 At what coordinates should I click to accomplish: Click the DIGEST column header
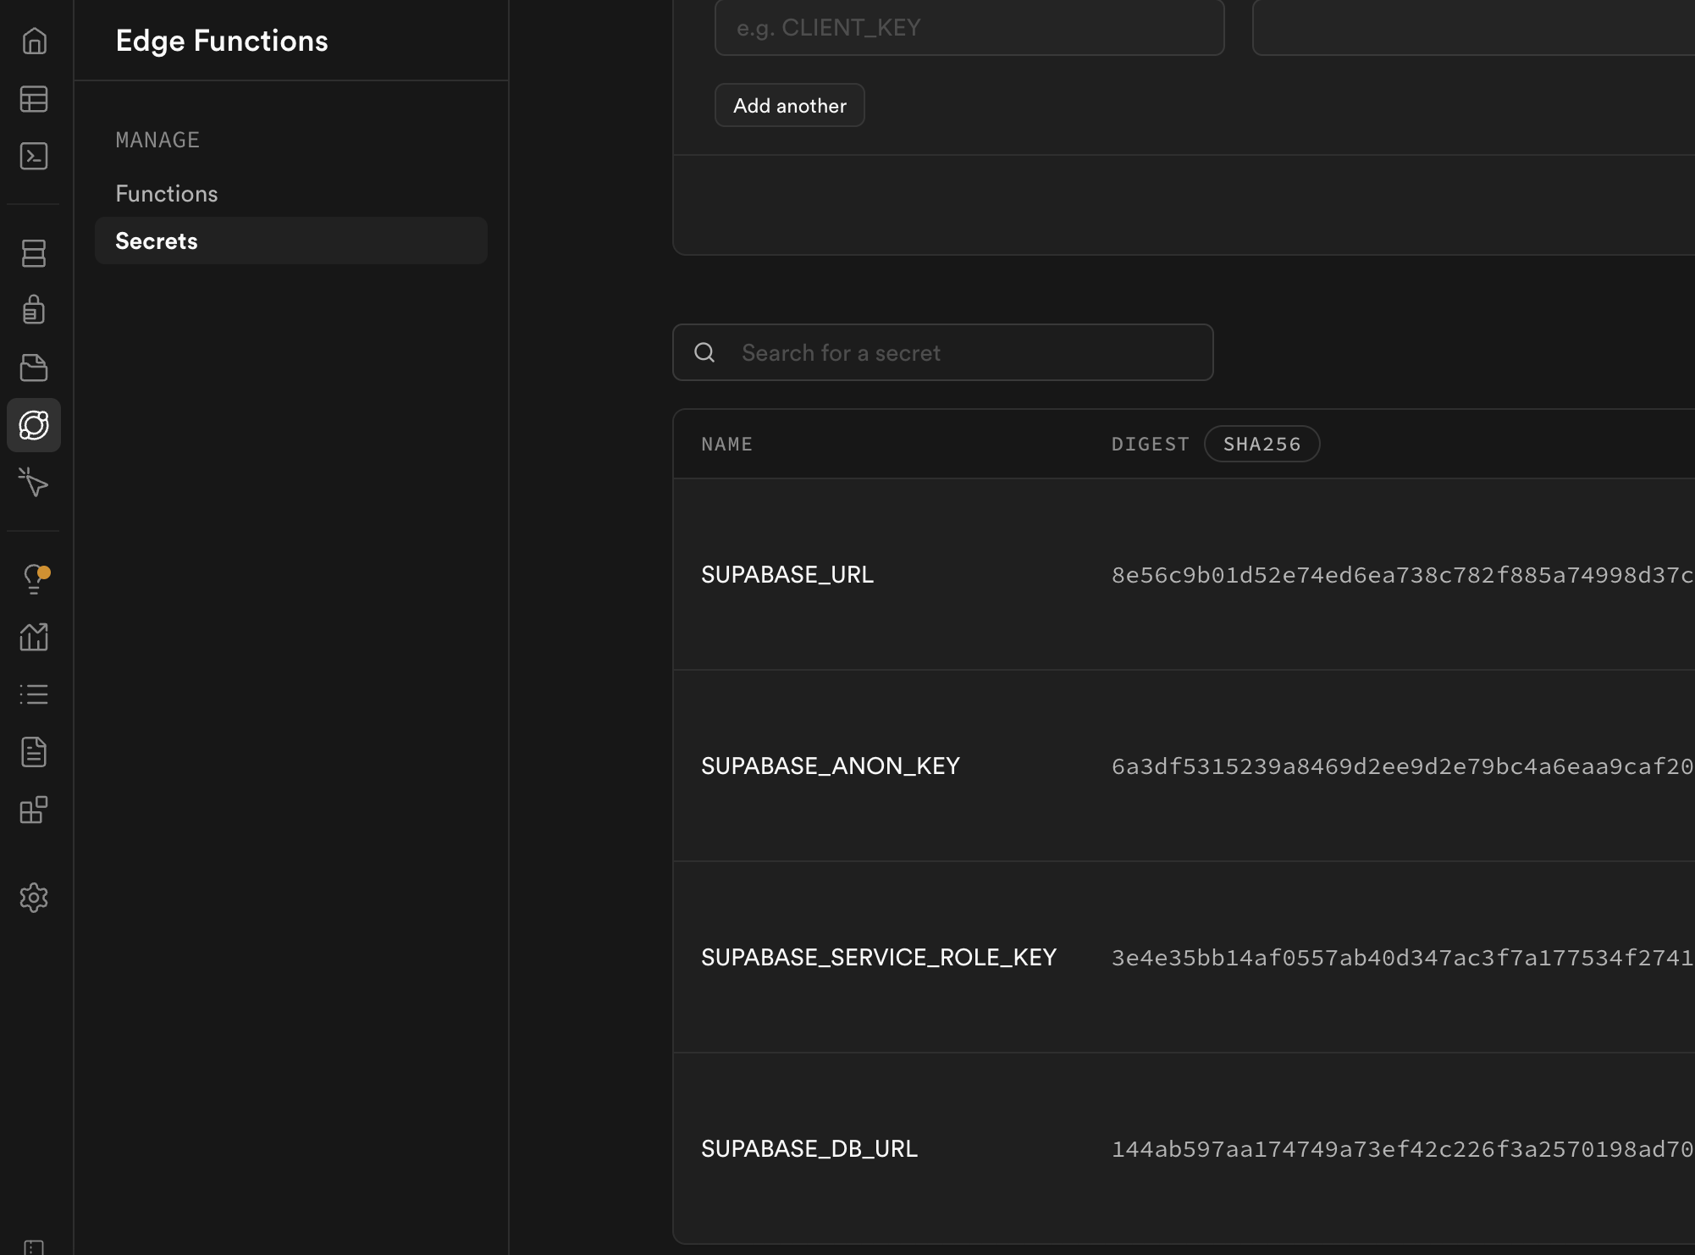1151,444
